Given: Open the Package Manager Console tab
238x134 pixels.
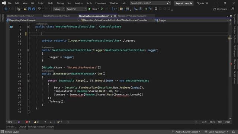Looking at the screenshot, I should pos(41,127).
